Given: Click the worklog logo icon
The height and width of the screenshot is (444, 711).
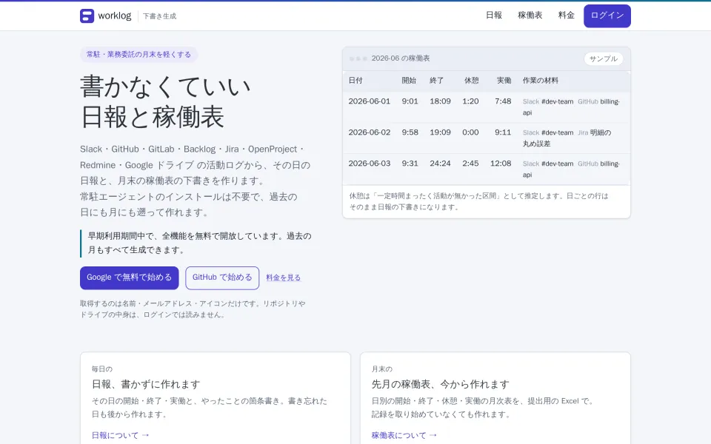Looking at the screenshot, I should click(87, 16).
